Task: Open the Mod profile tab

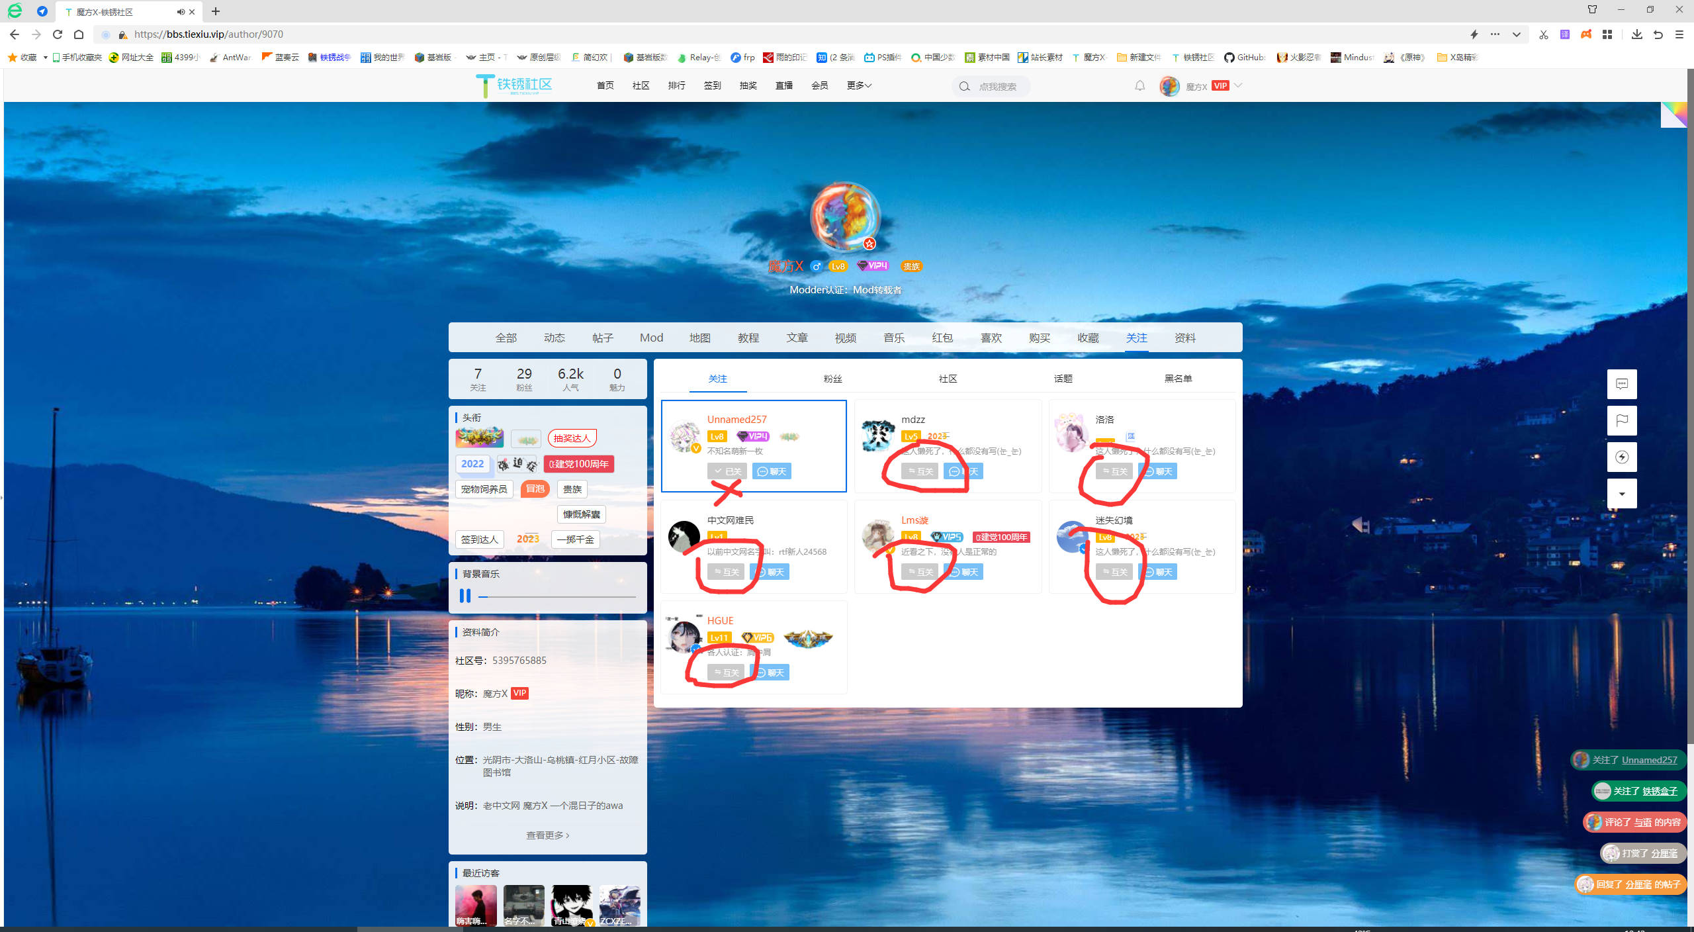Action: pyautogui.click(x=651, y=338)
